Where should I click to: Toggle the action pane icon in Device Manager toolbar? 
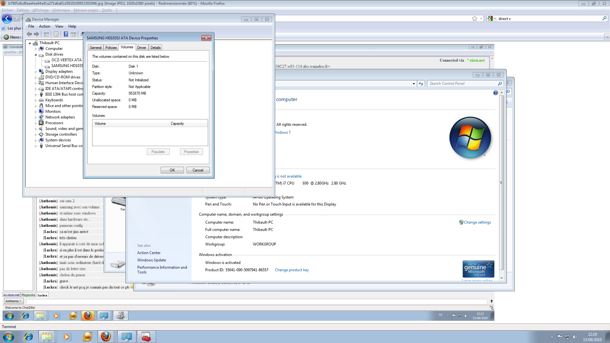coord(73,34)
